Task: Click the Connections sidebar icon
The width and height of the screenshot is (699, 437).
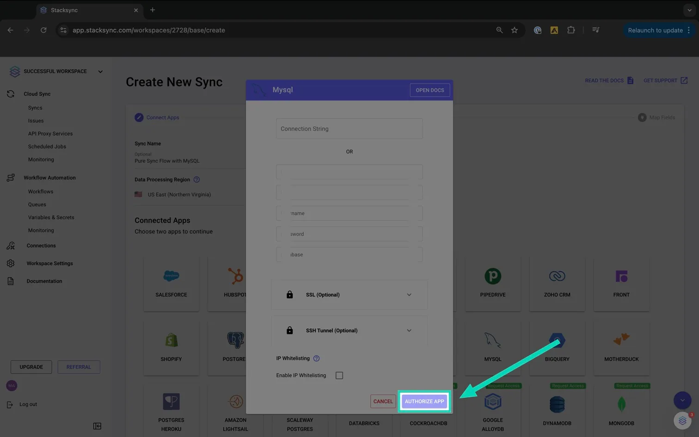Action: tap(11, 246)
